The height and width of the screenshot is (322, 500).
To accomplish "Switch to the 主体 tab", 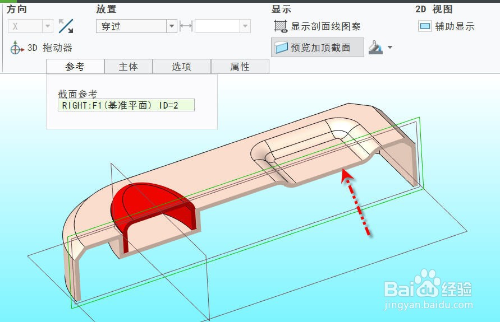I will point(129,67).
